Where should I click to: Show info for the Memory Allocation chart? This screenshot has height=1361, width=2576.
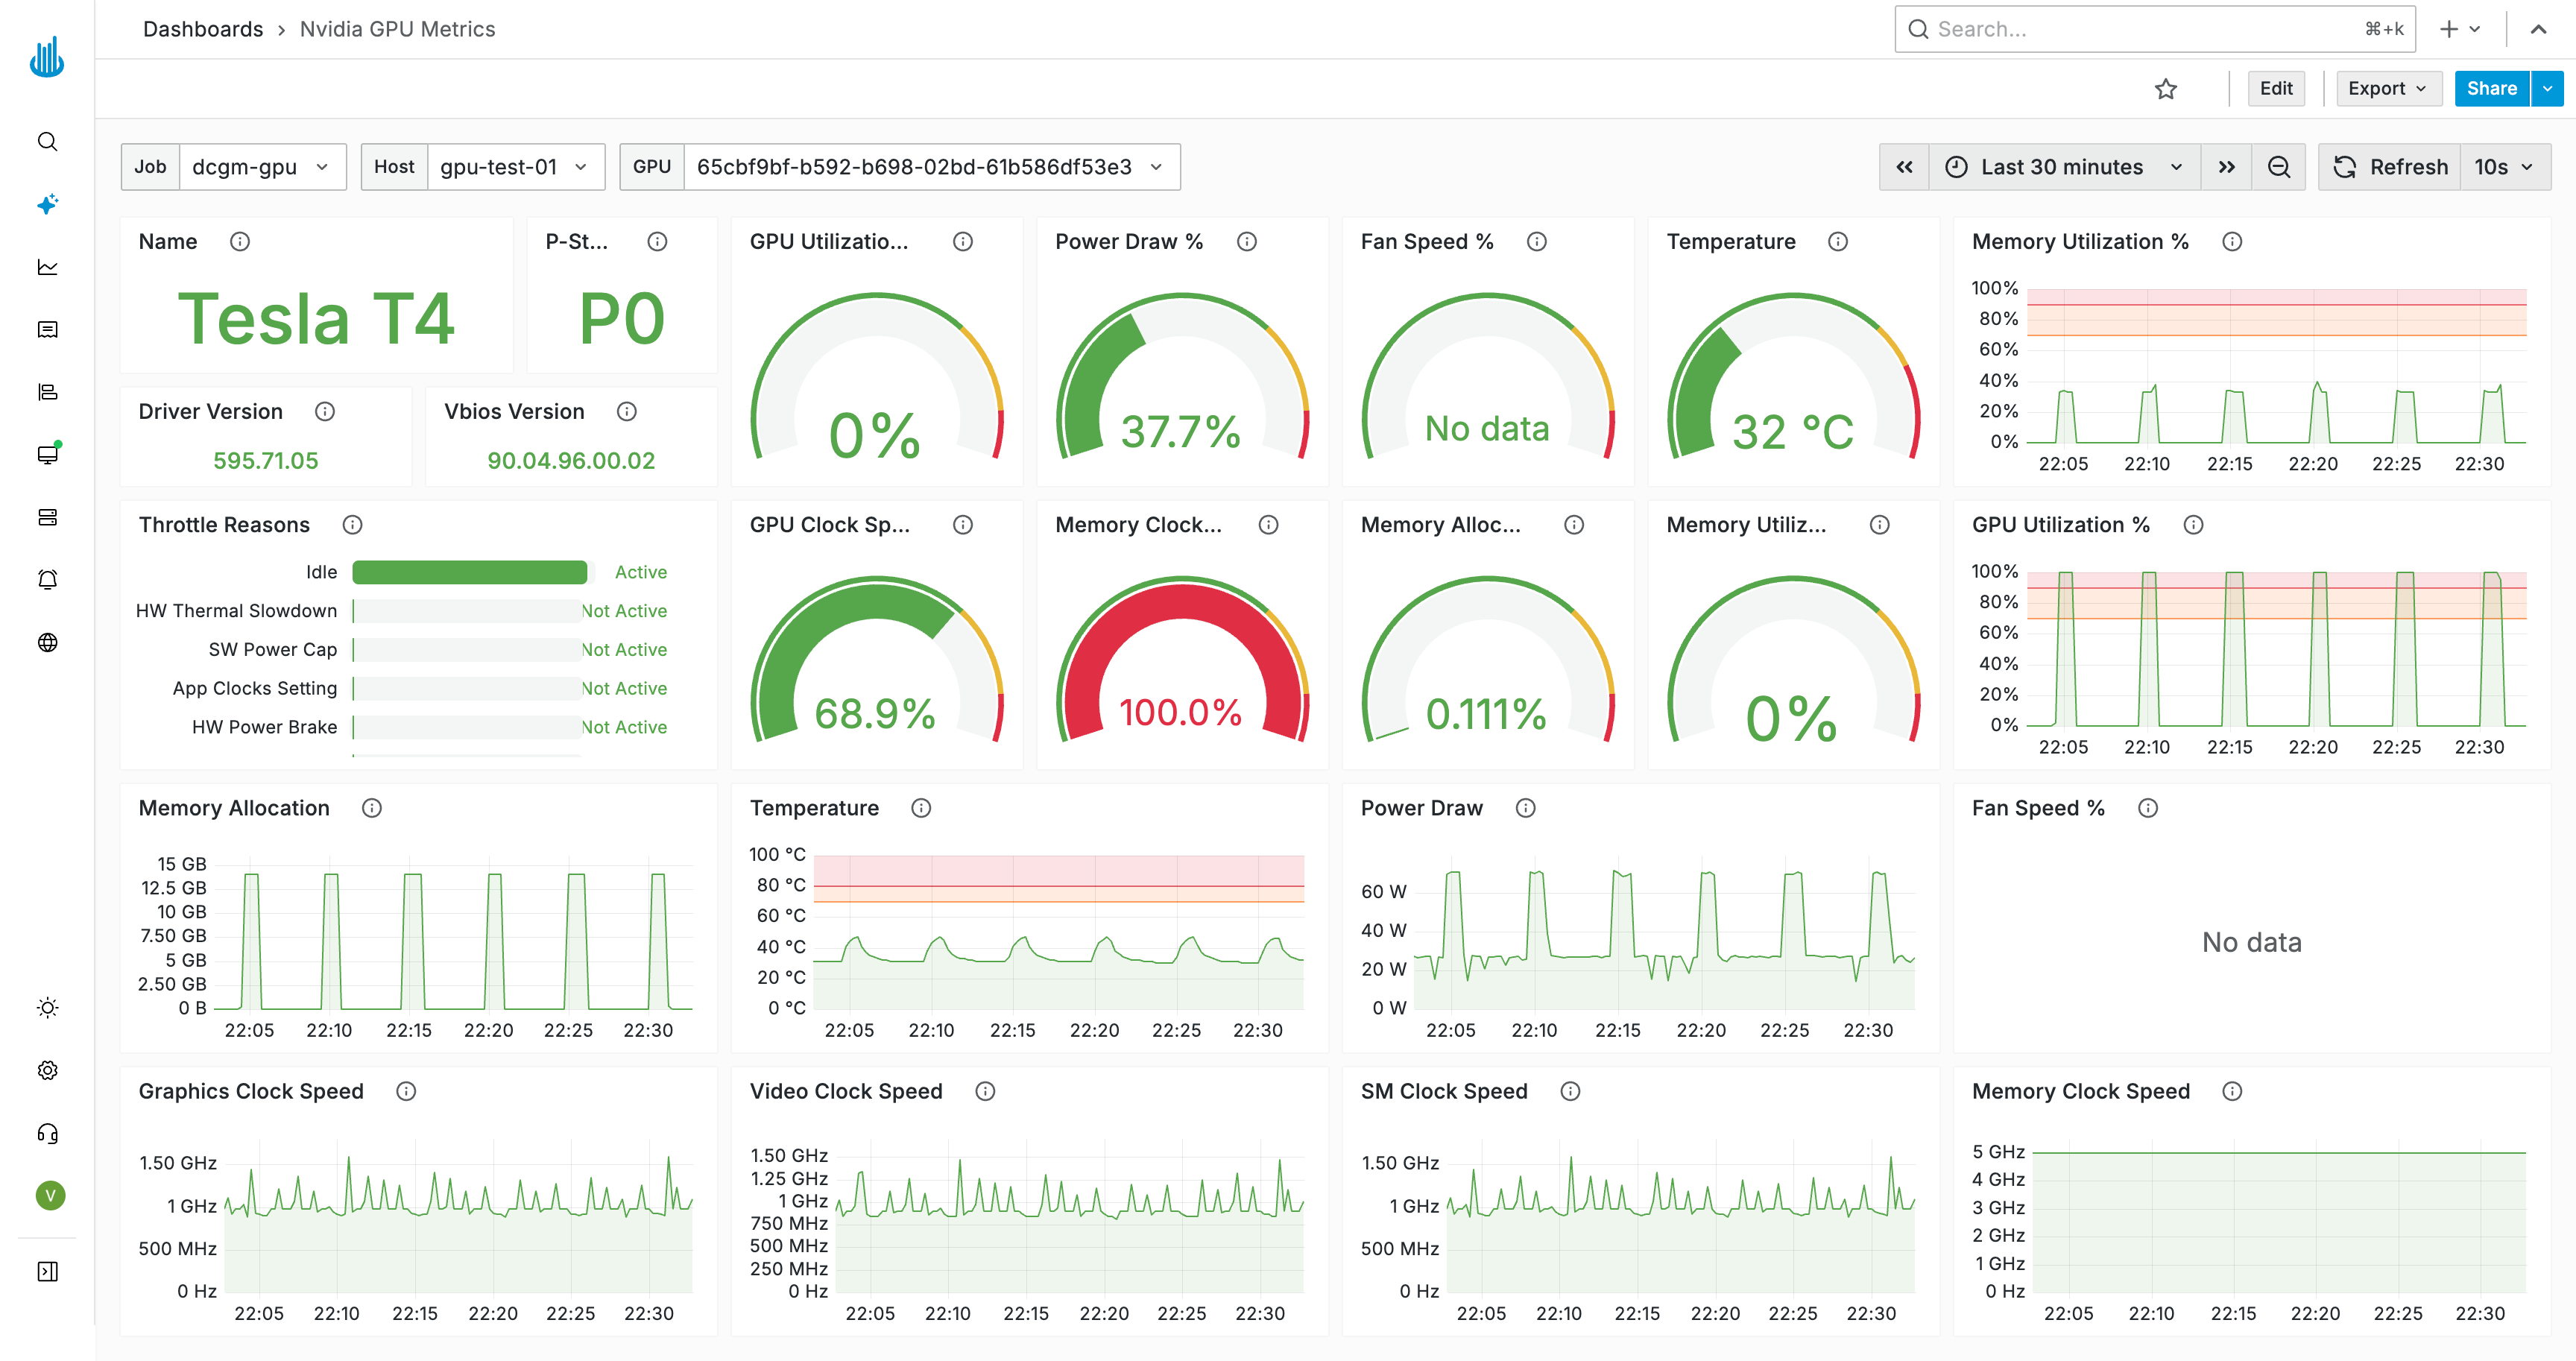(x=371, y=807)
